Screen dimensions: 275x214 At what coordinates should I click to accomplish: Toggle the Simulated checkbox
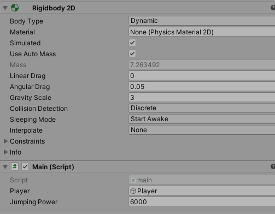tap(132, 43)
